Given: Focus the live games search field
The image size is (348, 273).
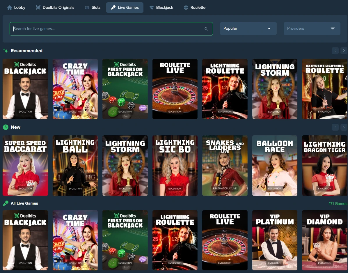Looking at the screenshot, I should point(111,29).
